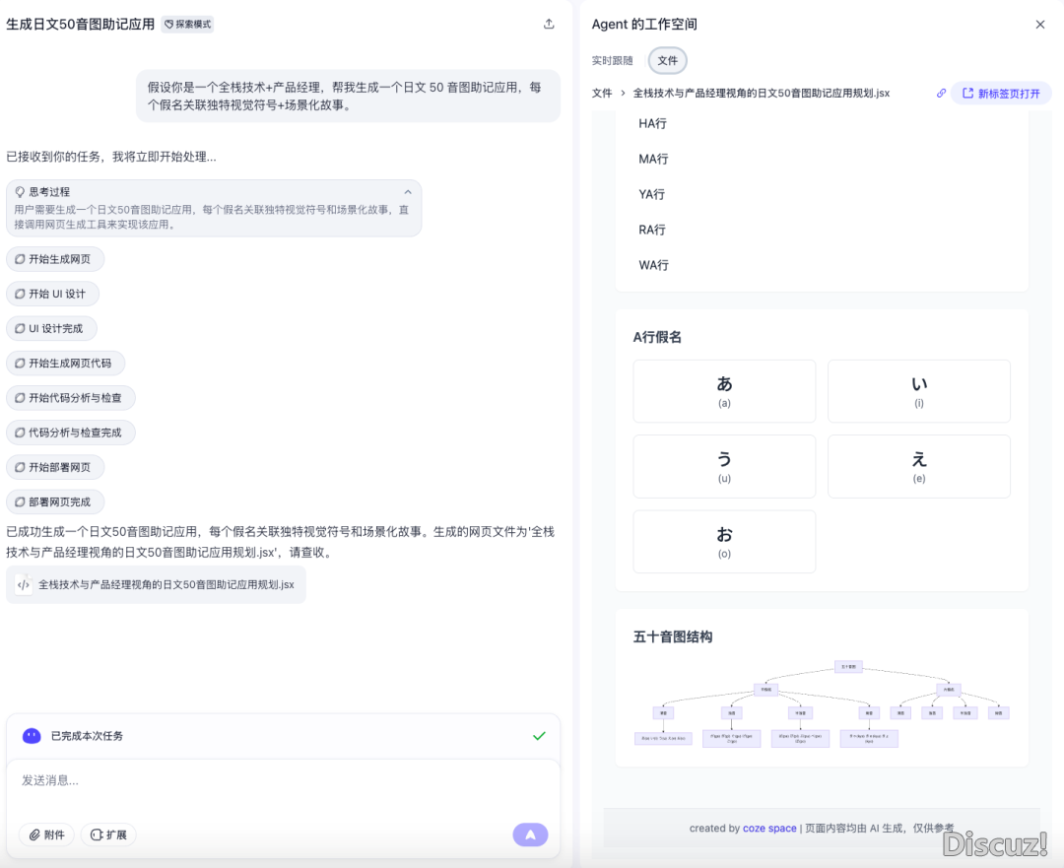1064x868 pixels.
Task: Click the purple send message button
Action: pos(530,835)
